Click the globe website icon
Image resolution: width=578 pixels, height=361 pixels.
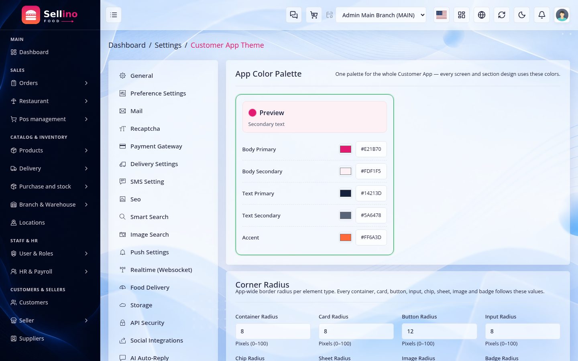482,15
